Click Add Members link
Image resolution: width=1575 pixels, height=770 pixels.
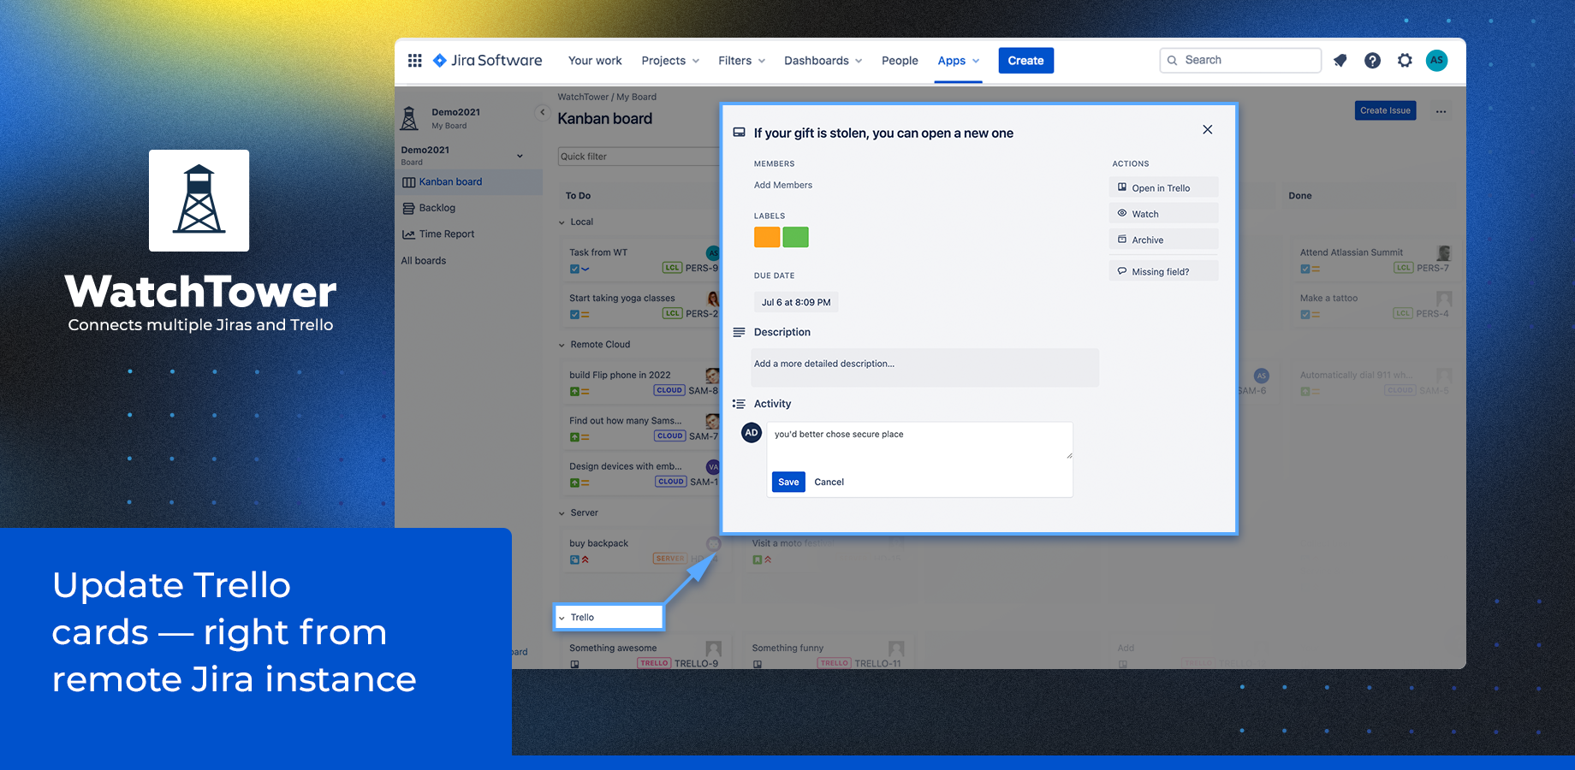click(x=783, y=186)
